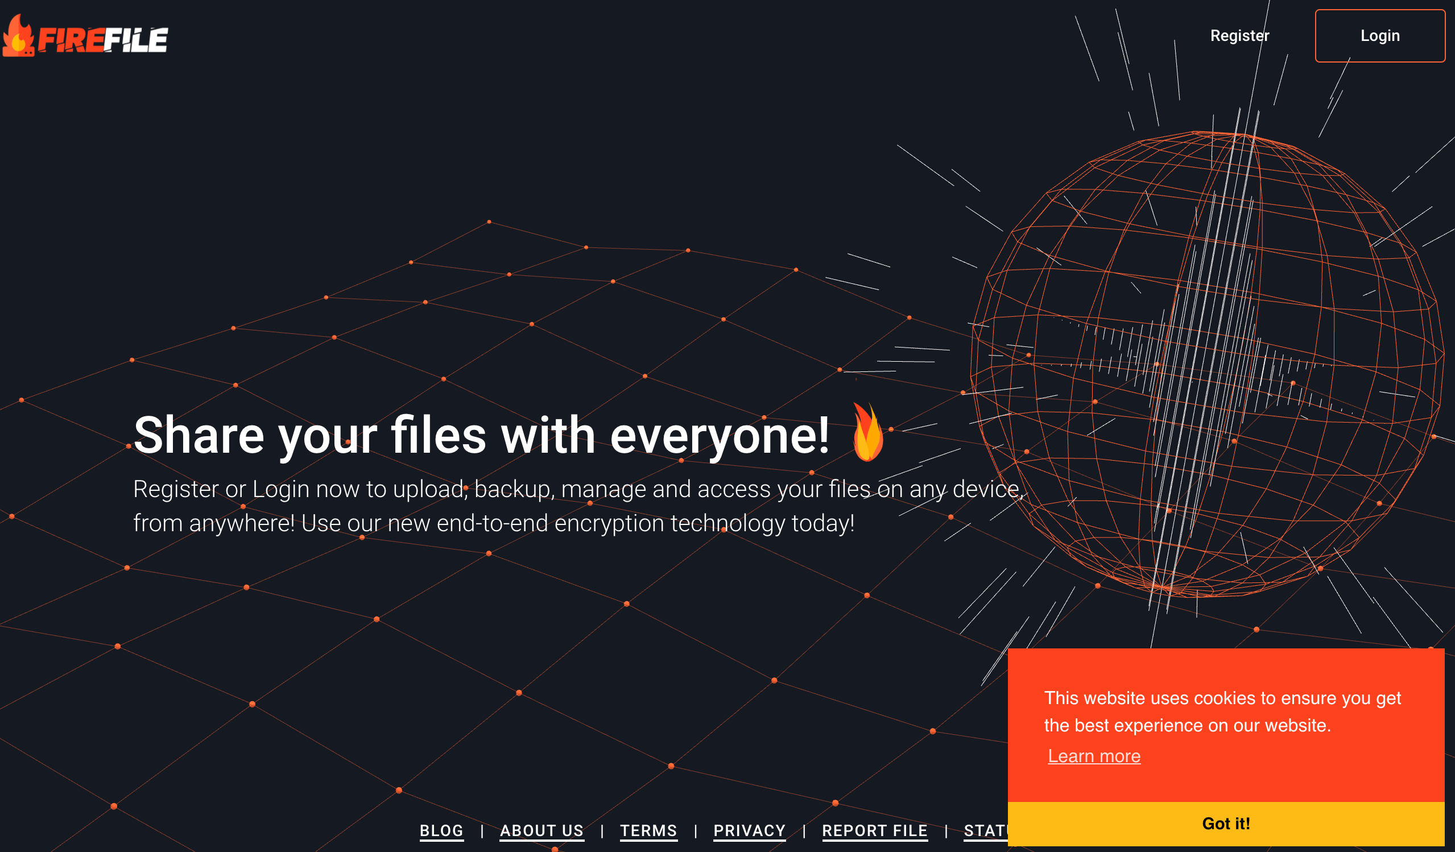Viewport: 1455px width, 852px height.
Task: Click the REPORT FILE footer item
Action: 875,830
